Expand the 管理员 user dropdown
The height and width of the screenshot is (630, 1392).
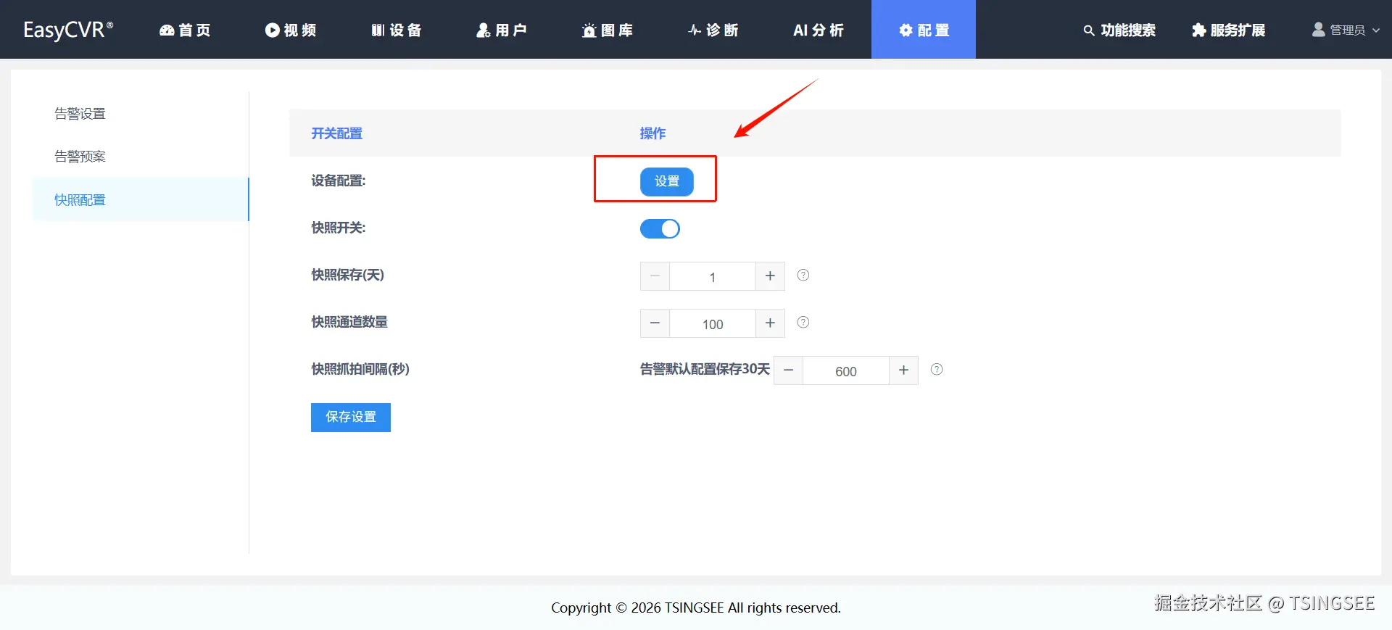point(1346,30)
